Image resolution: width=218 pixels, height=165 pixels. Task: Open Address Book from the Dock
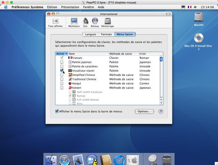click(106, 160)
